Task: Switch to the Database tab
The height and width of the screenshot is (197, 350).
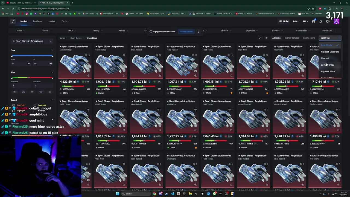Action: [37, 21]
